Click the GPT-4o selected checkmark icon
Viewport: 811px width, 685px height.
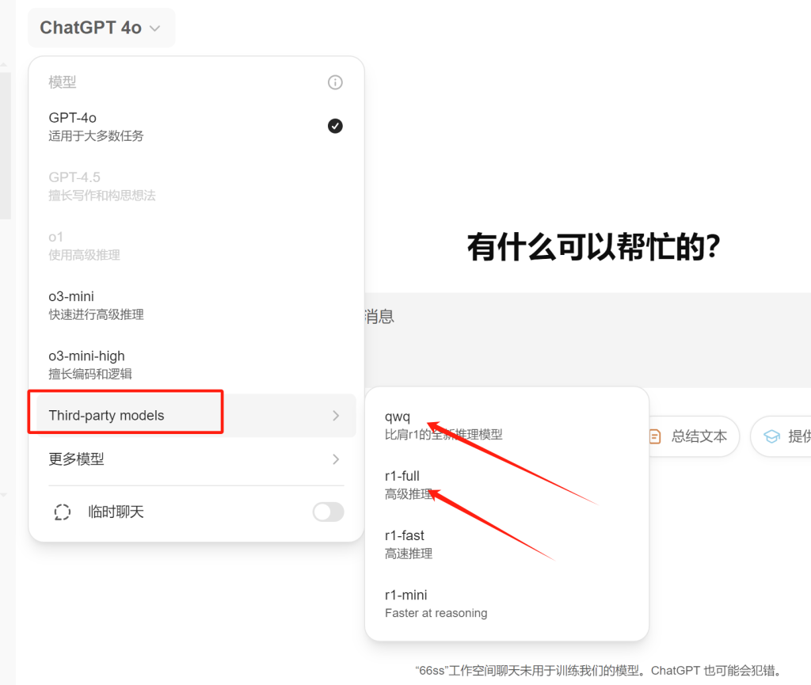pyautogui.click(x=335, y=126)
